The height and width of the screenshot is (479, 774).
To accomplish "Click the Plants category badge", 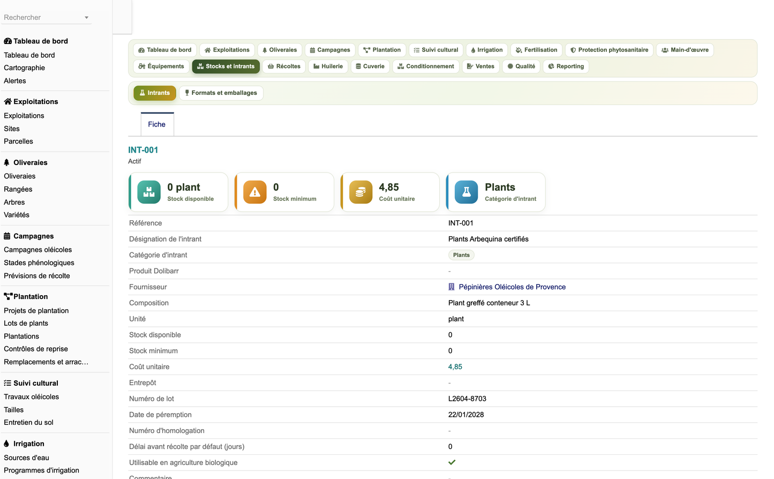I will click(x=461, y=255).
